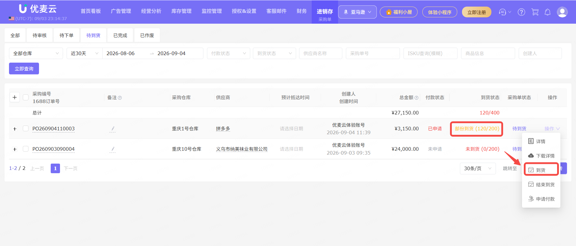Open the 操作 dropdown for PO260904110003

click(x=552, y=129)
